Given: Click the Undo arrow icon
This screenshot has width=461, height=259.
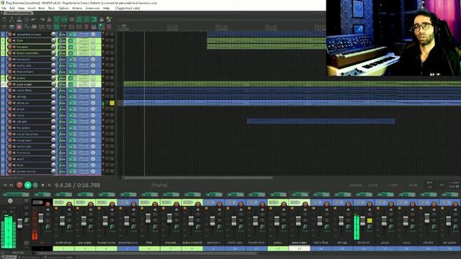Looking at the screenshot, I should (34, 19).
